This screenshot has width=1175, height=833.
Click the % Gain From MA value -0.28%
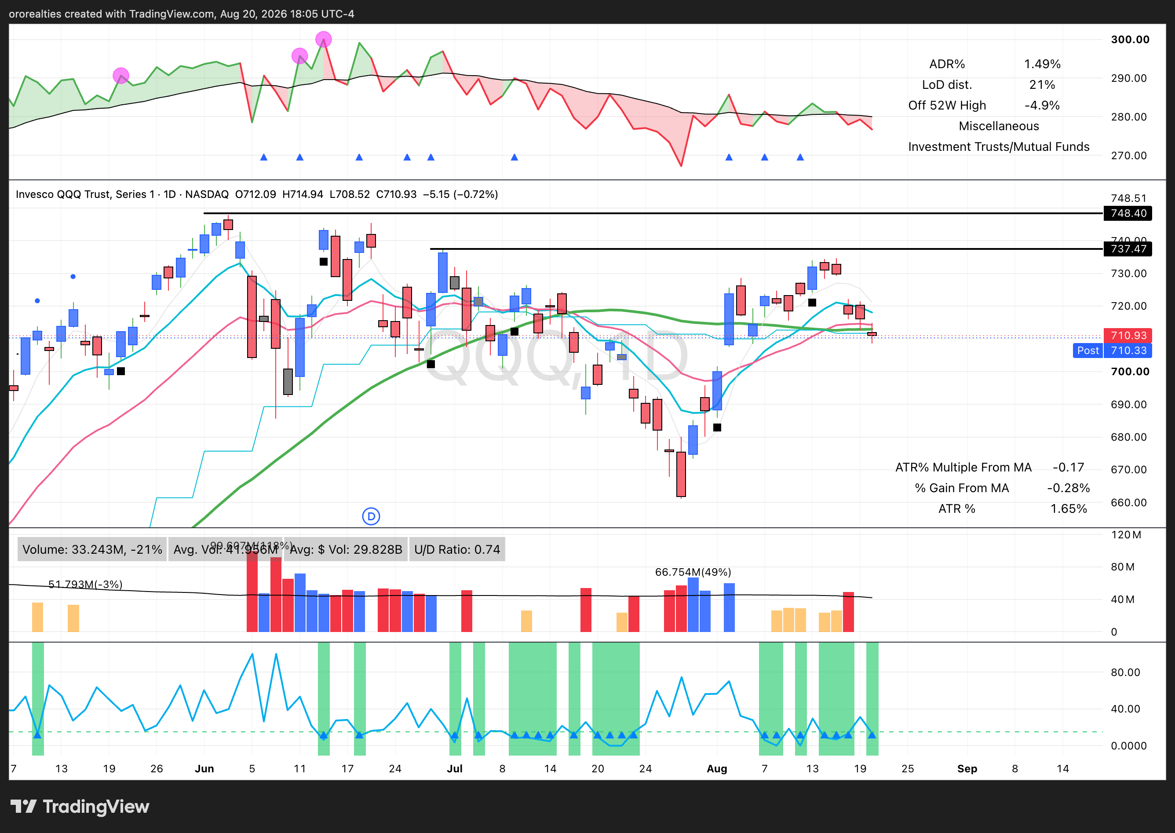[1068, 488]
